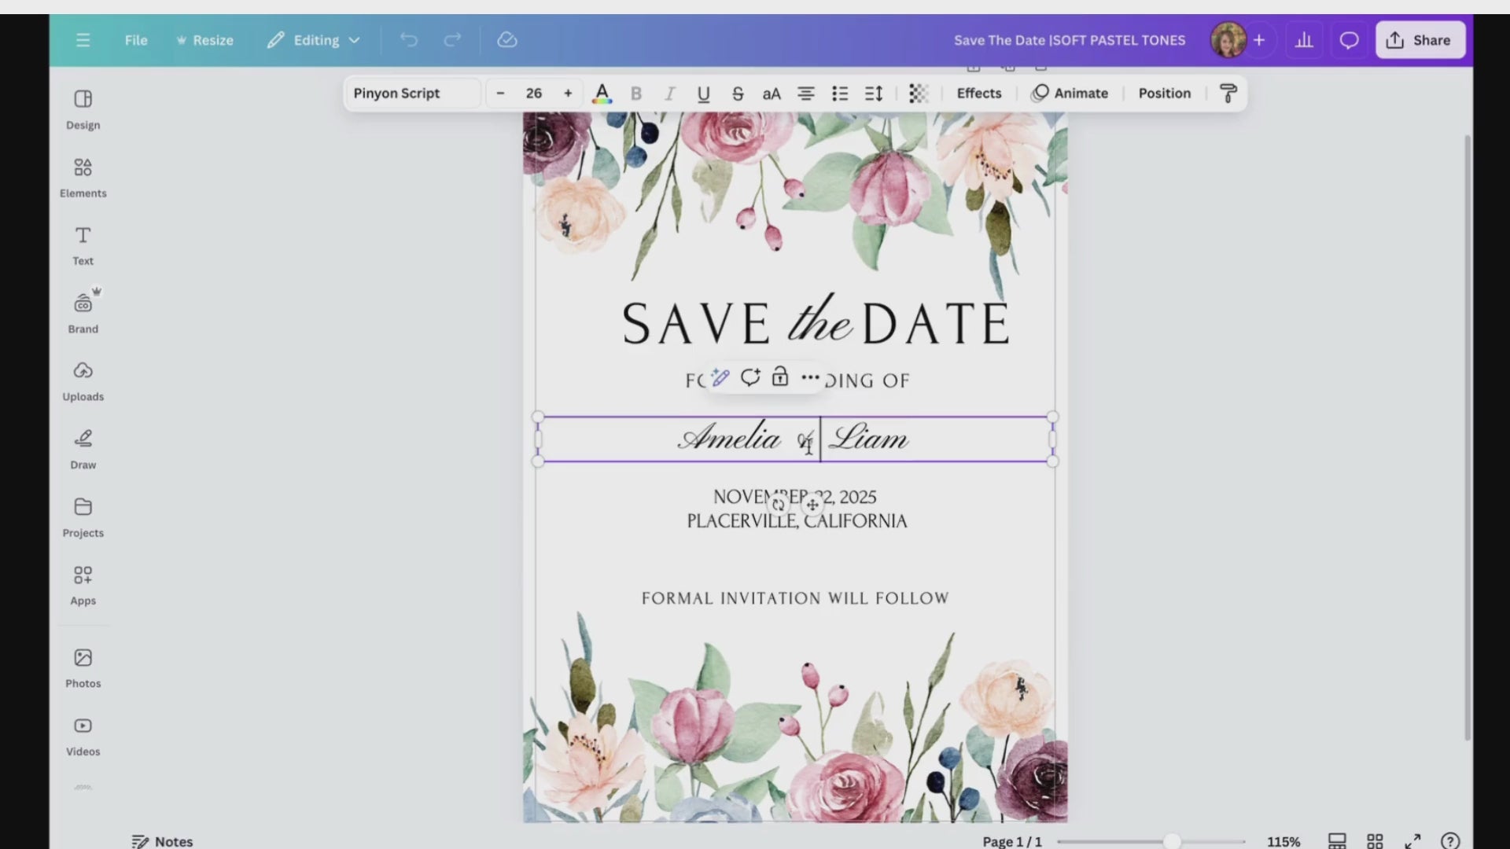Click the Share button
The height and width of the screenshot is (849, 1510).
1420,40
